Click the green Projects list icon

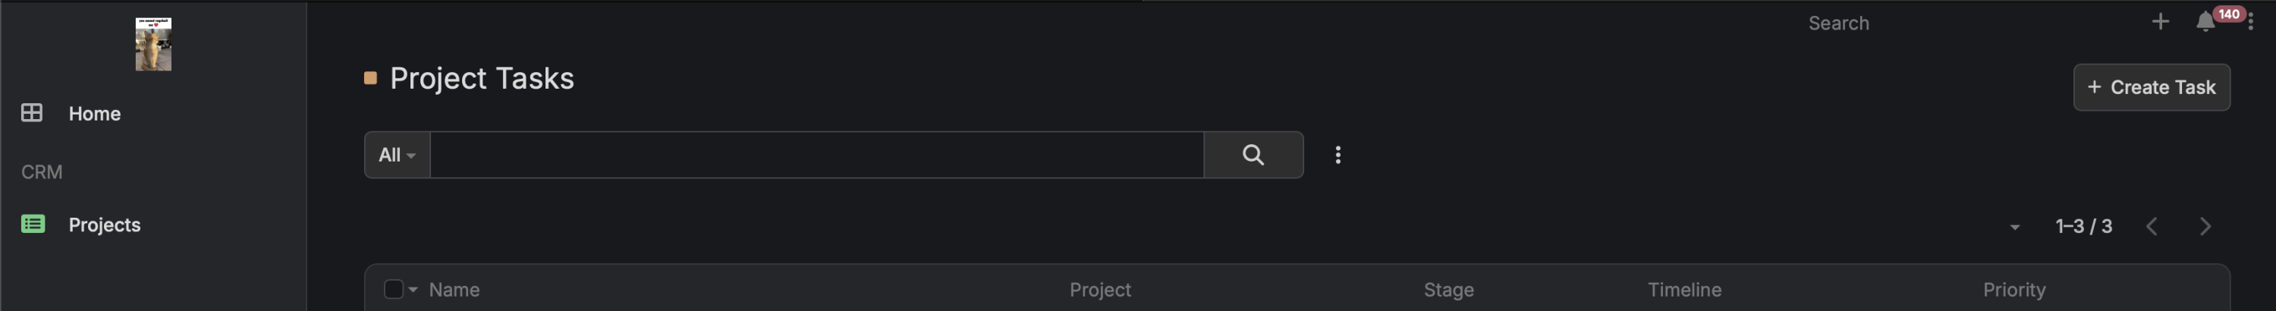click(x=33, y=225)
